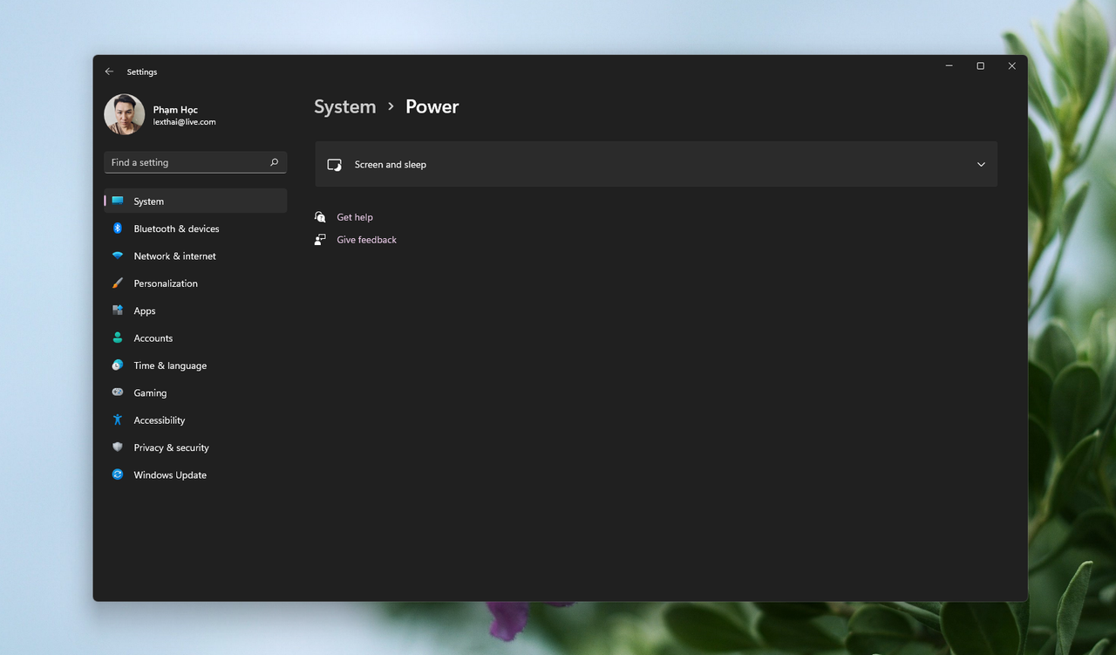Maximize the Settings window
The height and width of the screenshot is (655, 1116).
[980, 66]
